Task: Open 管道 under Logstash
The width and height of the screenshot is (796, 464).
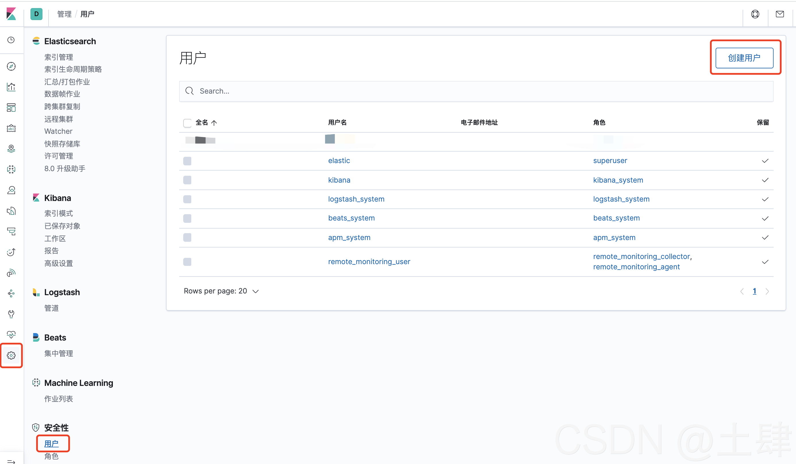Action: point(51,308)
